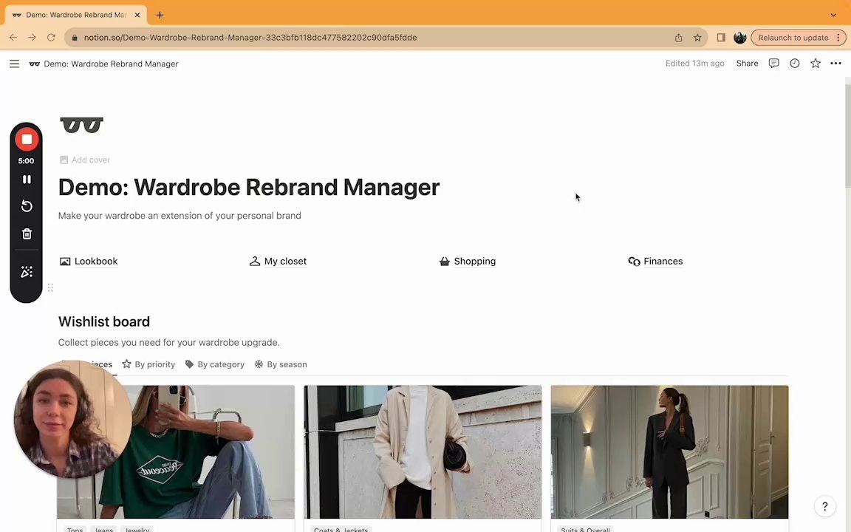Click the Share button
The height and width of the screenshot is (532, 851).
[x=747, y=64]
